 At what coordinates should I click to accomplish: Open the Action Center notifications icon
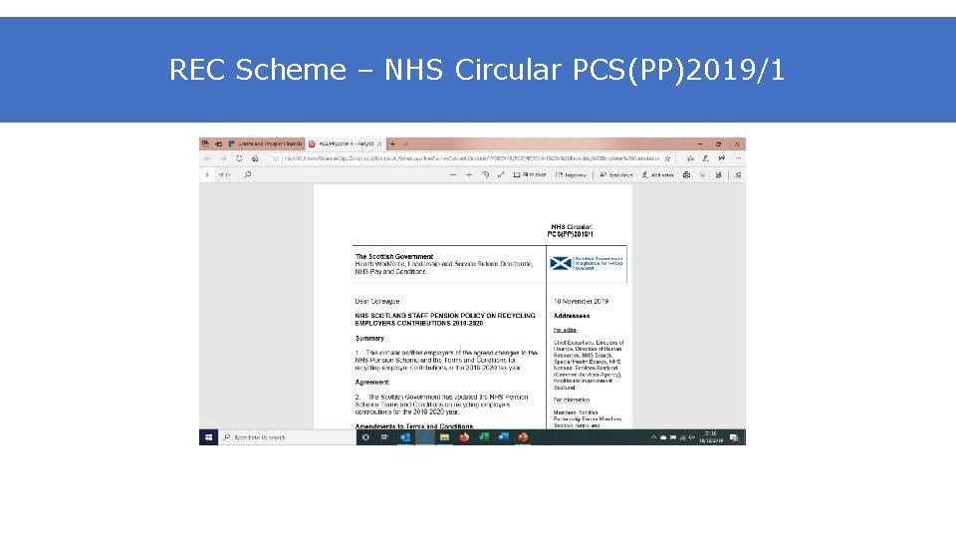click(x=734, y=437)
